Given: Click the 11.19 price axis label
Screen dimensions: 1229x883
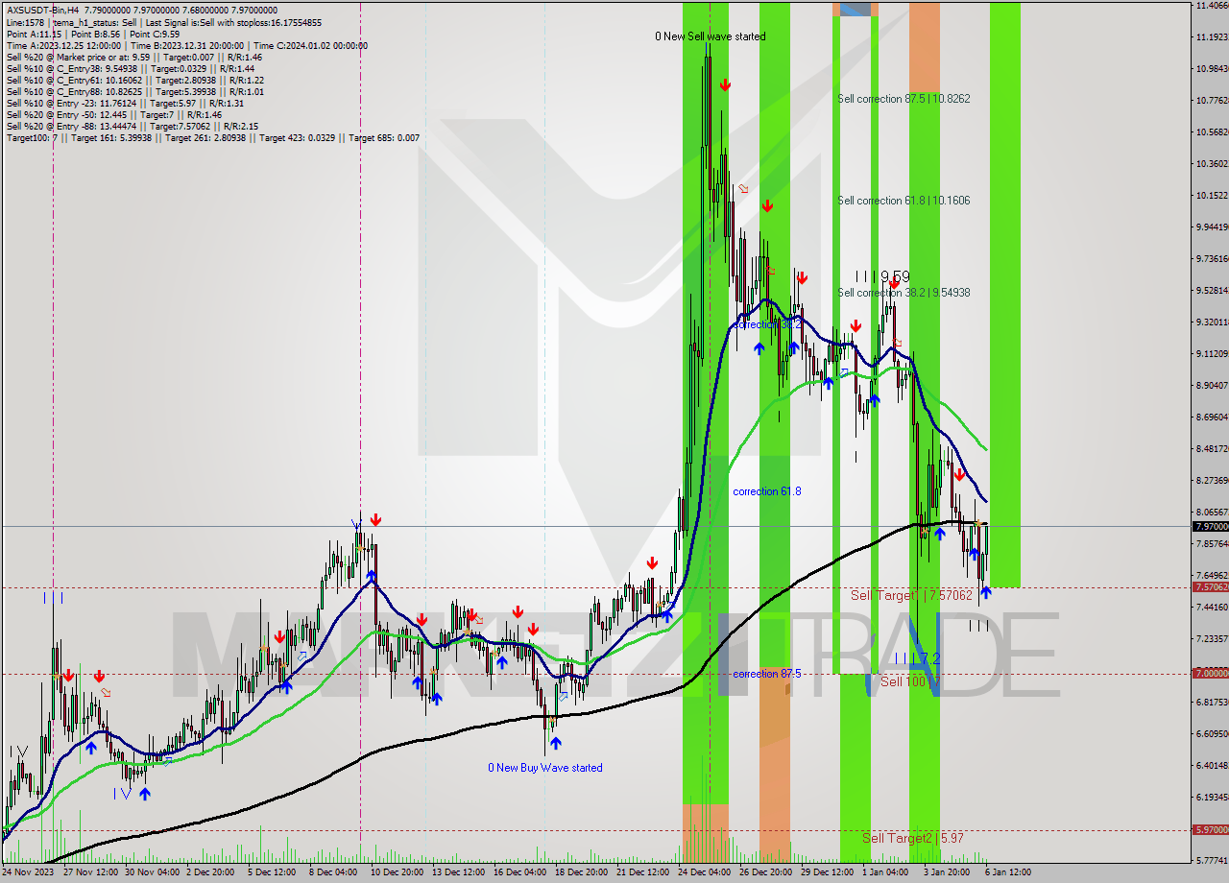Looking at the screenshot, I should pos(1211,37).
